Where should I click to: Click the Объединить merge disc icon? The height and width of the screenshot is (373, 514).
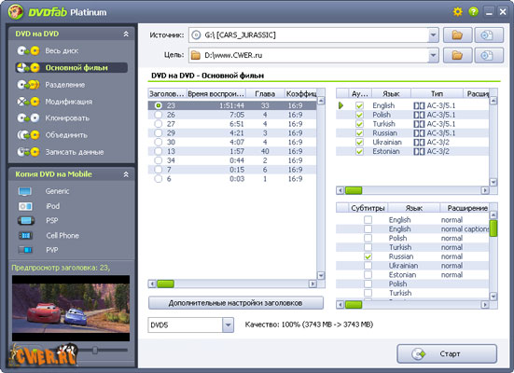point(29,134)
